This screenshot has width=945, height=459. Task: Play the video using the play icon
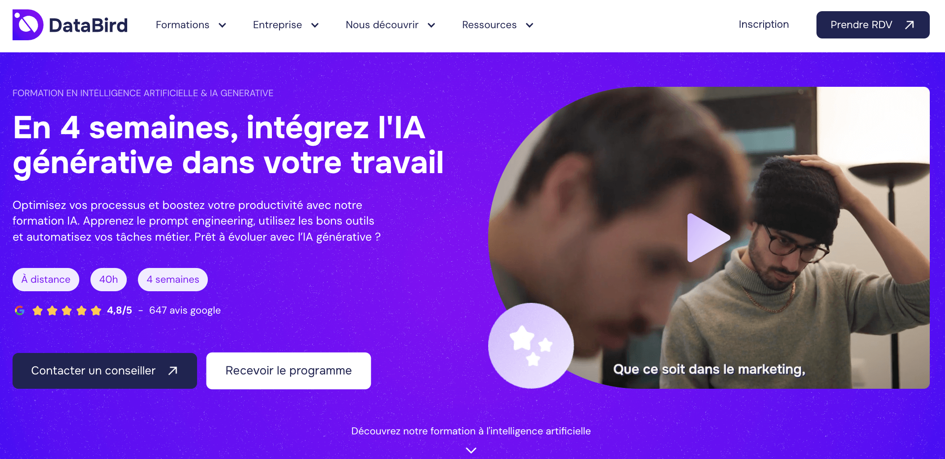[709, 238]
